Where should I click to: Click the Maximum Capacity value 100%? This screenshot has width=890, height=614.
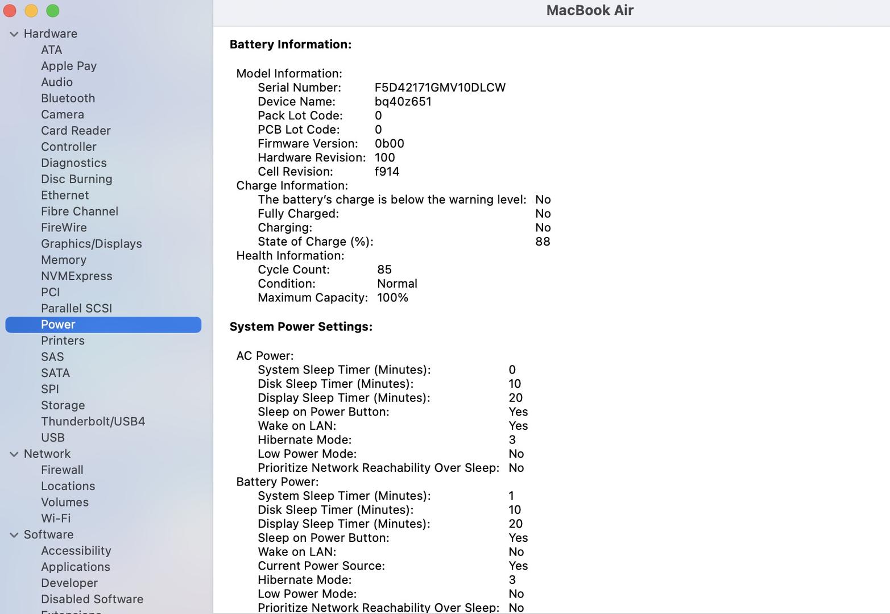coord(392,298)
